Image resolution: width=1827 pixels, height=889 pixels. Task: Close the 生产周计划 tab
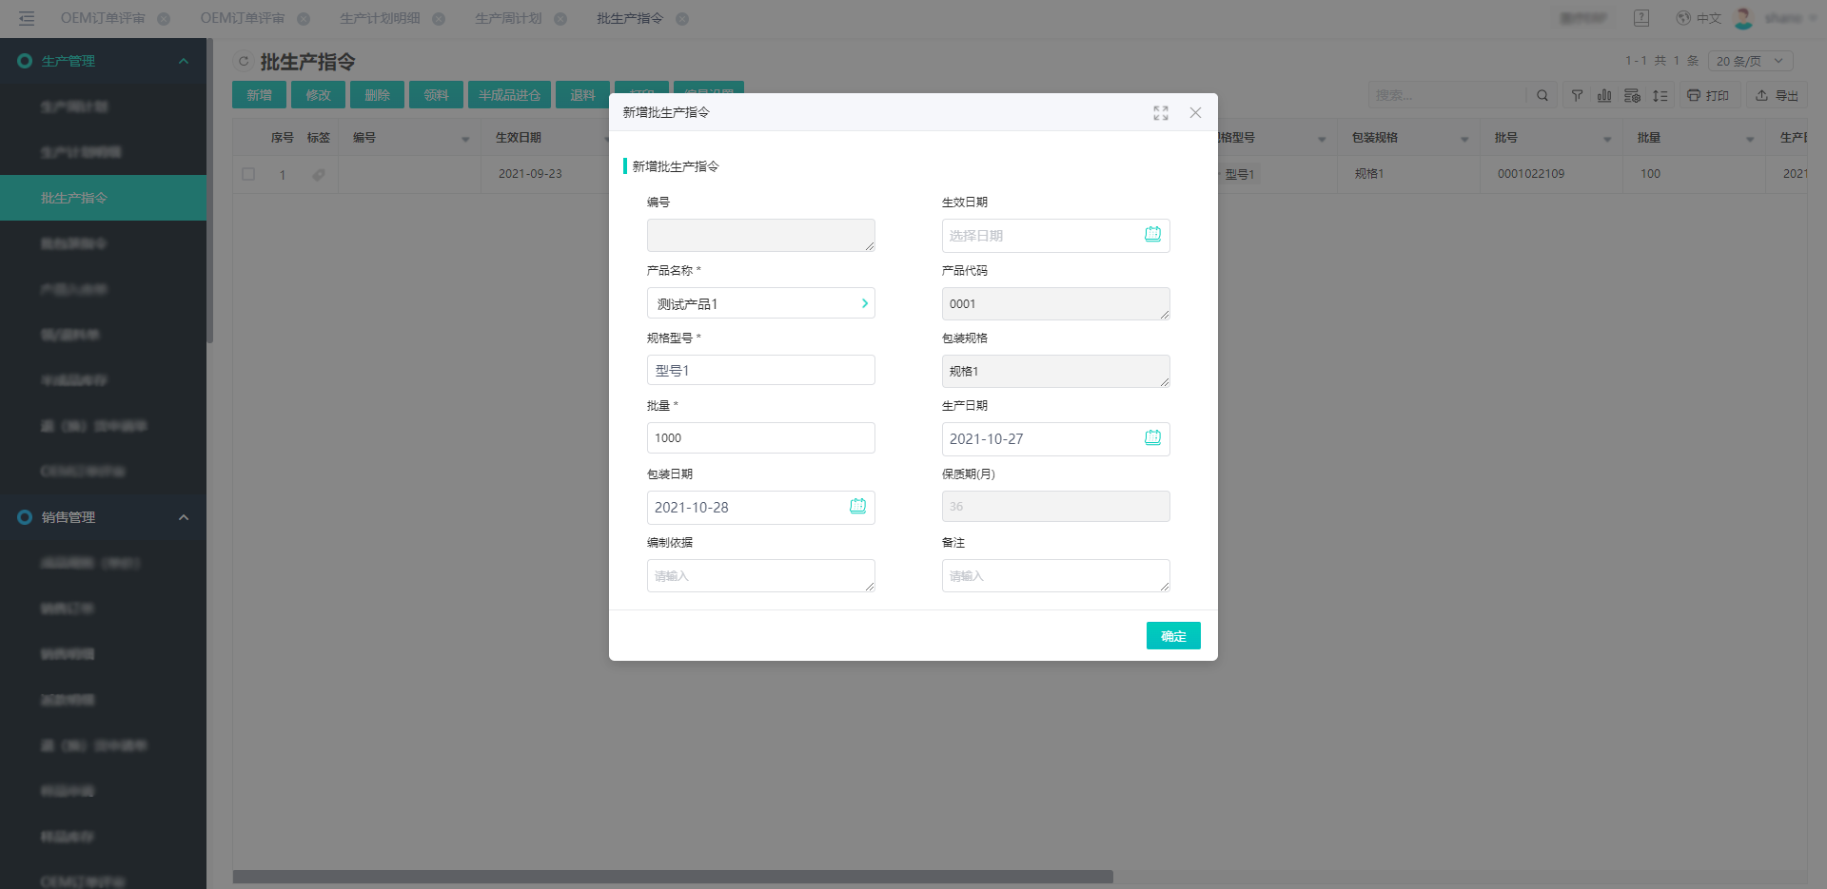(x=560, y=19)
